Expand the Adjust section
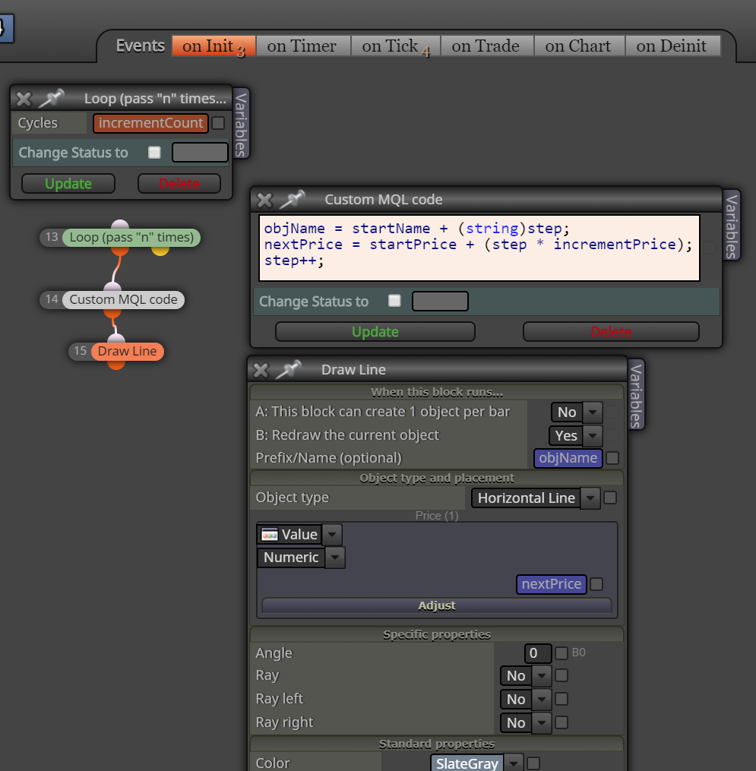The height and width of the screenshot is (771, 756). click(437, 606)
